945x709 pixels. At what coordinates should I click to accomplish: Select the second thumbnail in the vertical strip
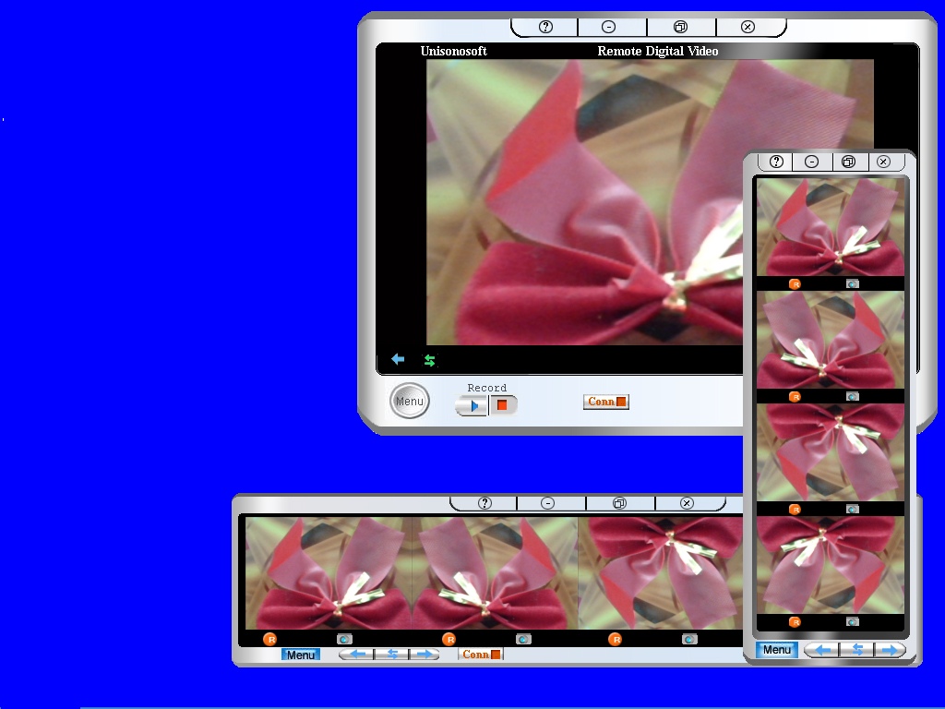(x=830, y=340)
